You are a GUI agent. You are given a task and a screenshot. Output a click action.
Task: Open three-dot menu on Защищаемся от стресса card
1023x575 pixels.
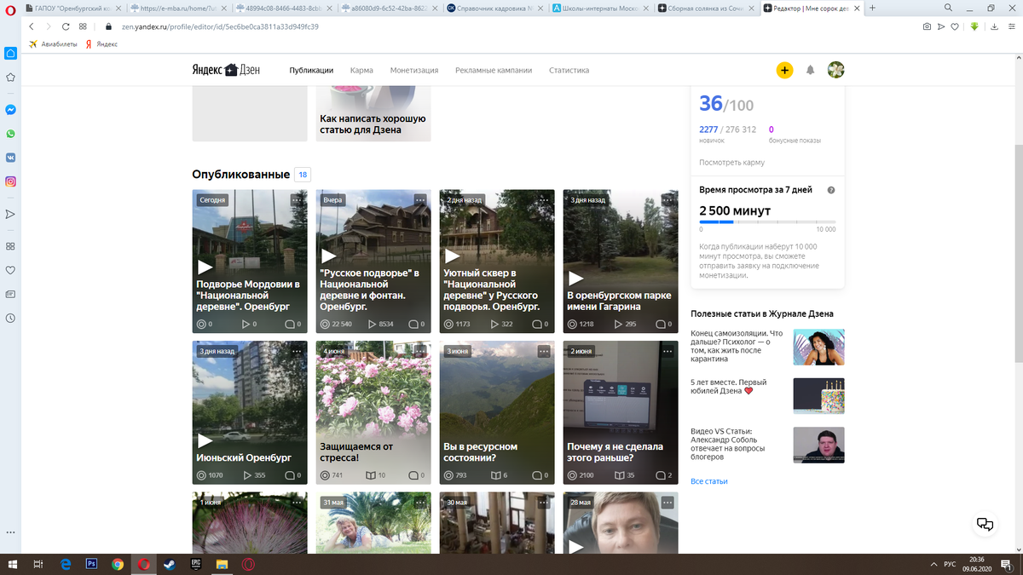click(x=420, y=350)
